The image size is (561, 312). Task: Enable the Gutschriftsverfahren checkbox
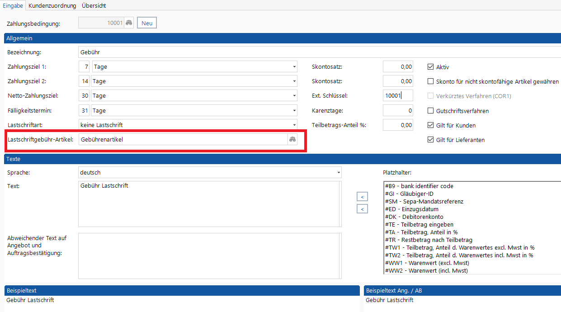click(x=430, y=111)
